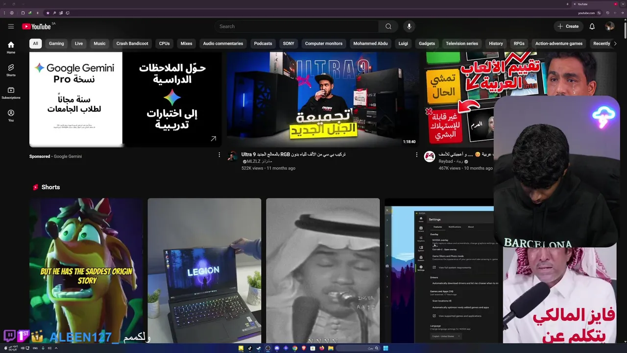This screenshot has height=353, width=627.
Task: Open the black-and-white singer short
Action: pos(323,270)
